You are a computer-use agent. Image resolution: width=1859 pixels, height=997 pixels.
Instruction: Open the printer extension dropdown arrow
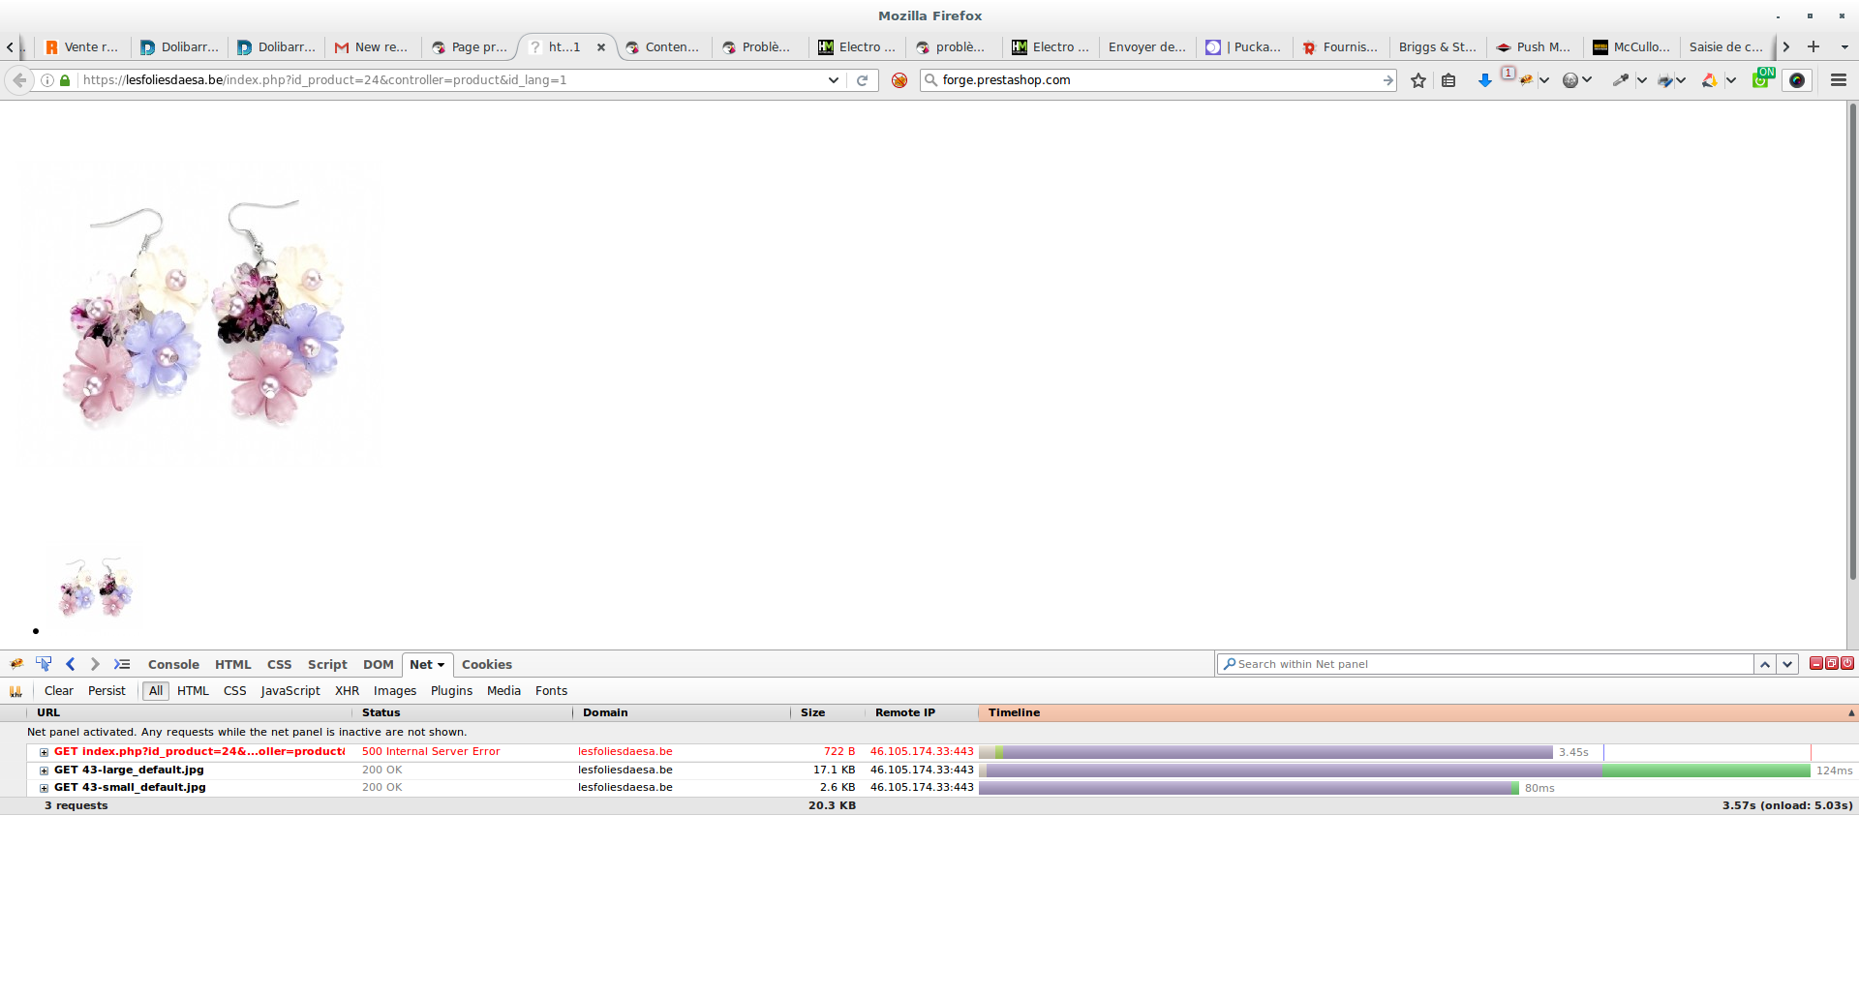coord(1681,80)
